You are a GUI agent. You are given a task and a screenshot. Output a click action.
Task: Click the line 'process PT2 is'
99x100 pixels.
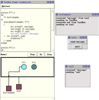pyautogui.click(x=8, y=48)
